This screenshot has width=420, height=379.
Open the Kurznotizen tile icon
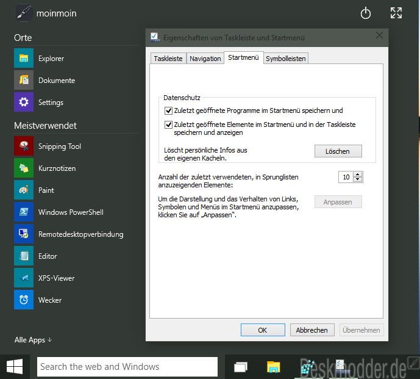[24, 168]
